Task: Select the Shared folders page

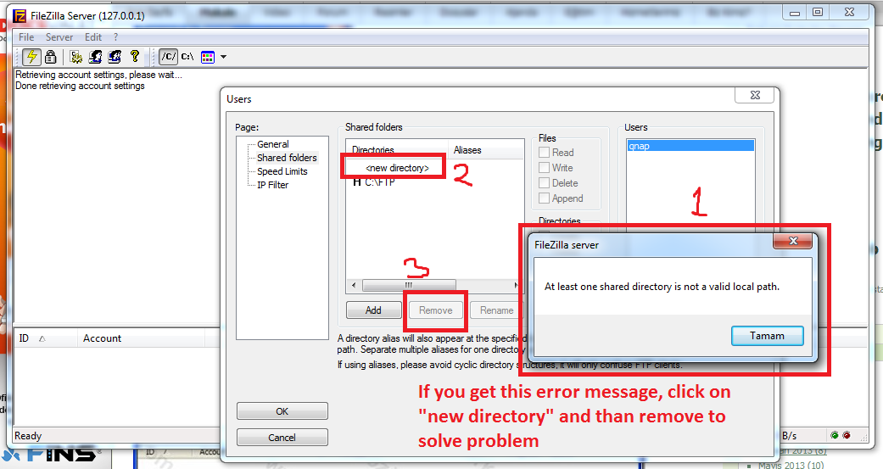Action: (x=287, y=158)
